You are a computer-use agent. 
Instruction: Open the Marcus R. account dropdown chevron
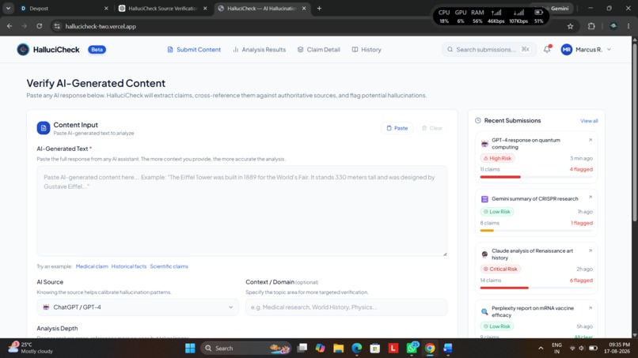[x=609, y=50]
